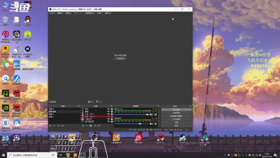Open Task View on taskbar
Screen dimensions: 280x158
tap(61, 155)
